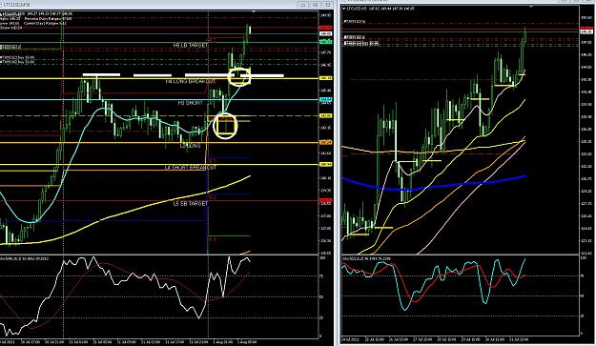Click the current price tag on H1 chart axis

click(x=587, y=31)
